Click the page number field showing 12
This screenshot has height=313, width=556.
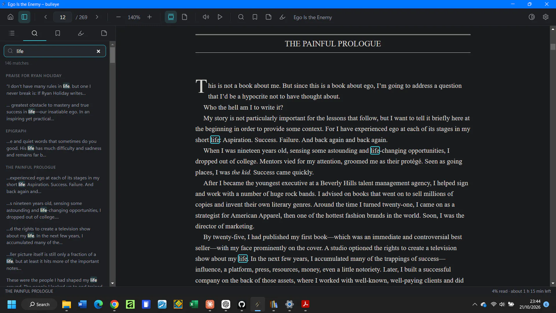63,17
